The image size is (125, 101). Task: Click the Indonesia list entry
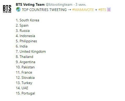coord(26,36)
